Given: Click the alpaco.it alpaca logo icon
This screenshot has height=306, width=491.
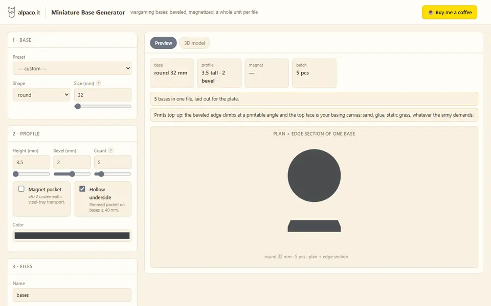Looking at the screenshot, I should [x=12, y=12].
